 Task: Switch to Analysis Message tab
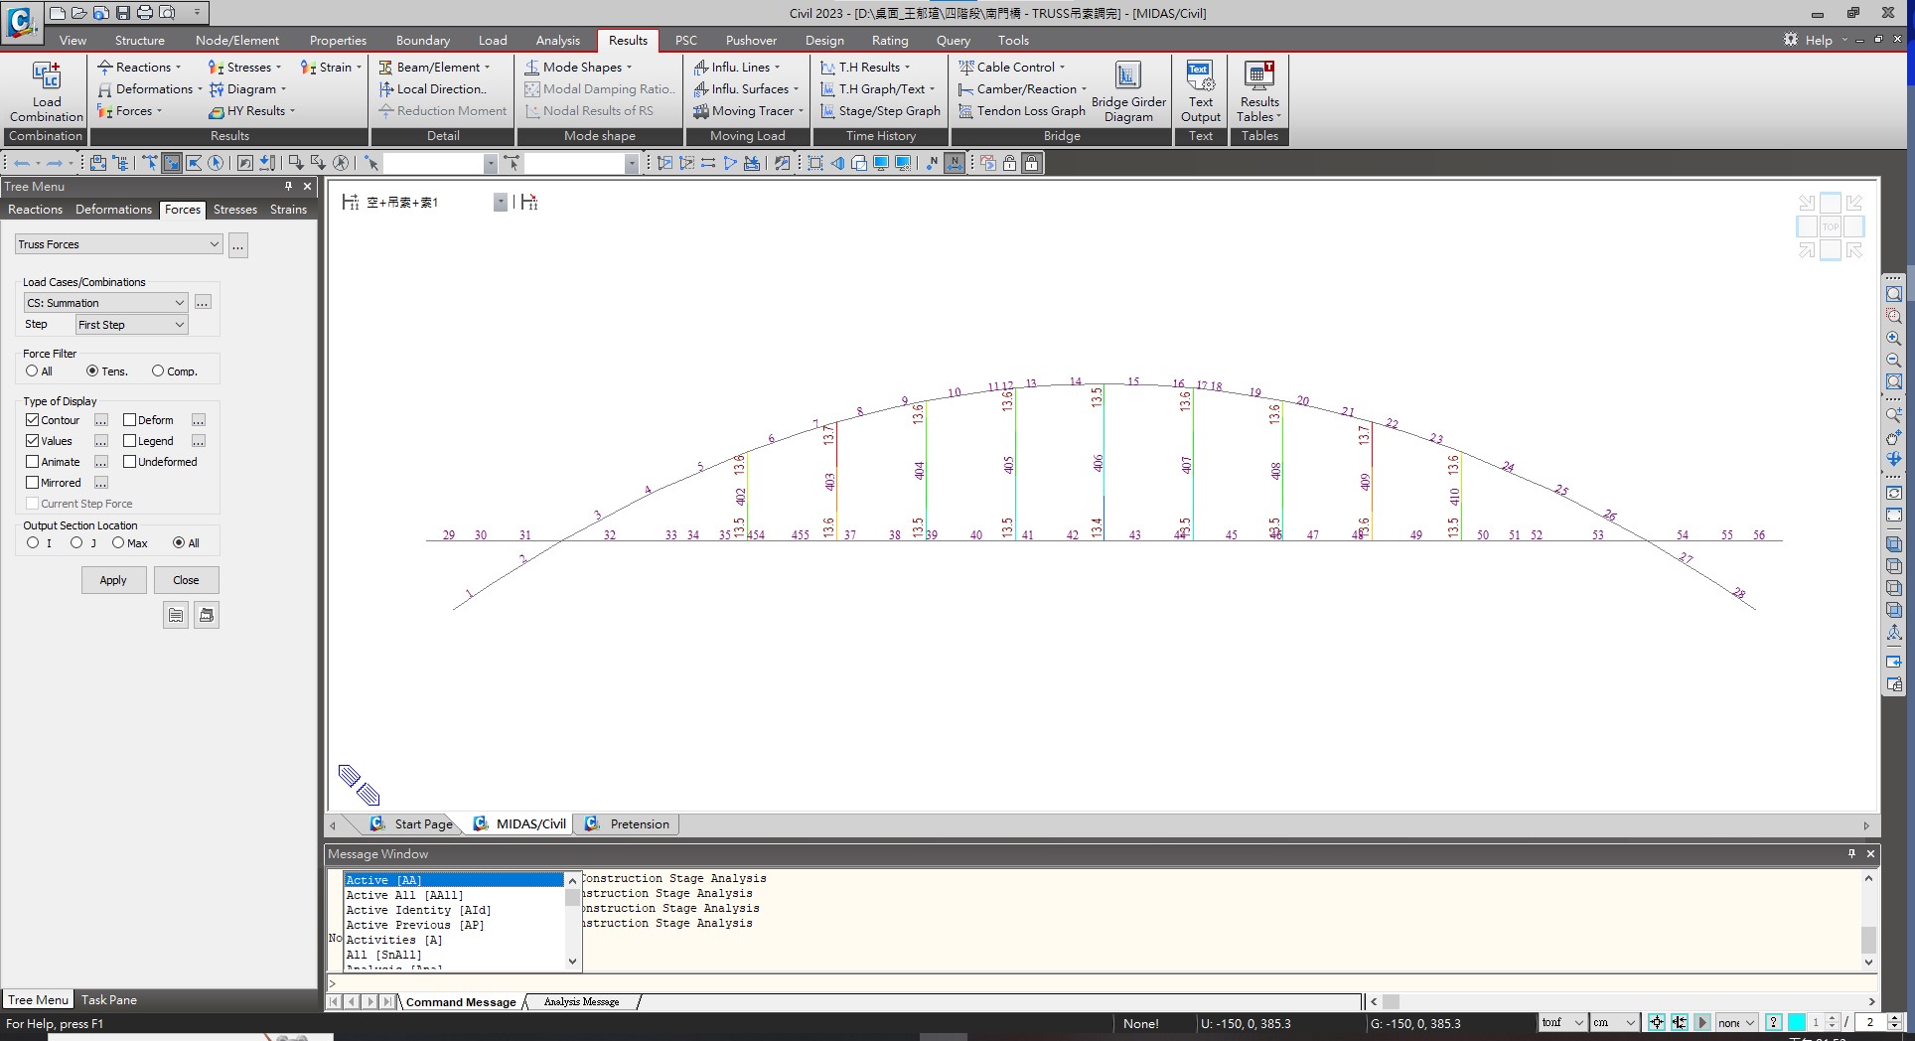pos(581,1002)
